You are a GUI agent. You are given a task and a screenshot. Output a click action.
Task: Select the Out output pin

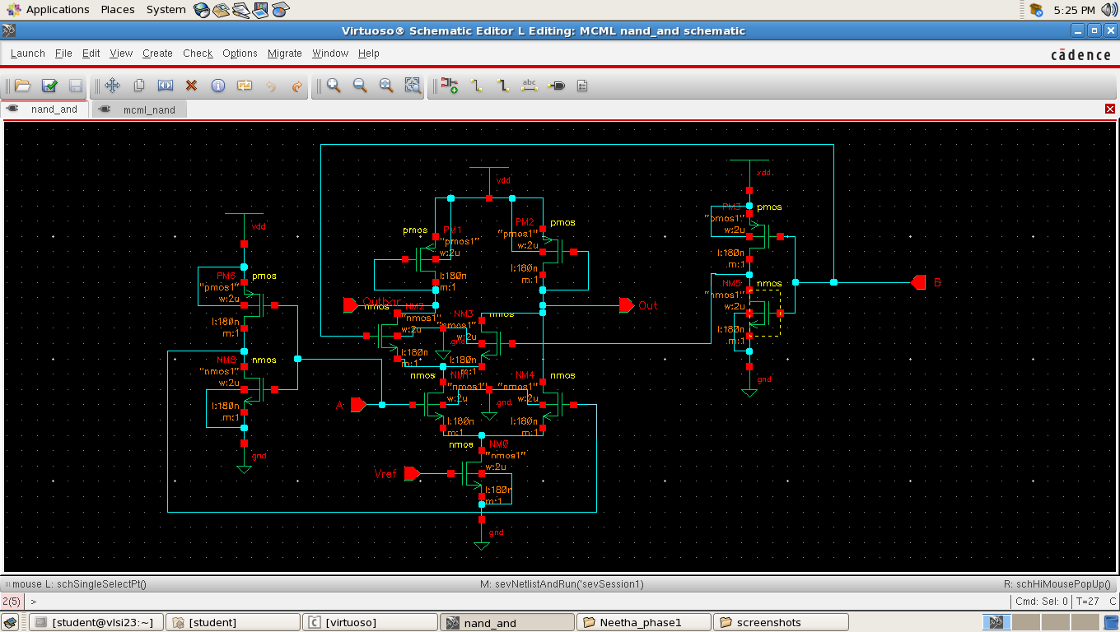click(x=626, y=305)
